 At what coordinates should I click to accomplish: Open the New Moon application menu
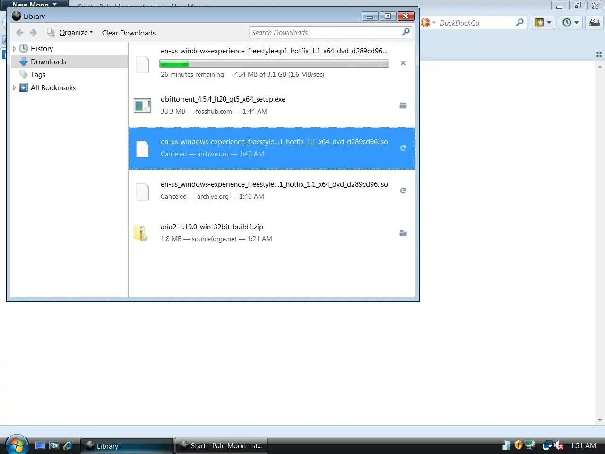pyautogui.click(x=34, y=4)
